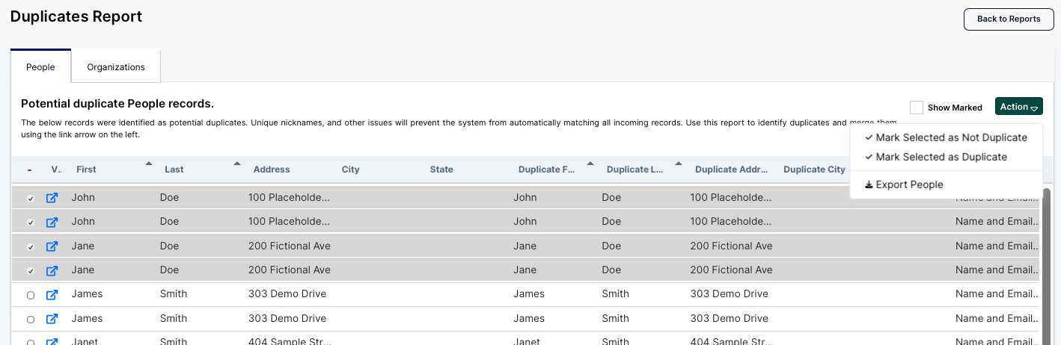Select the People tab
Viewport: 1061px width, 345px height.
(x=40, y=67)
